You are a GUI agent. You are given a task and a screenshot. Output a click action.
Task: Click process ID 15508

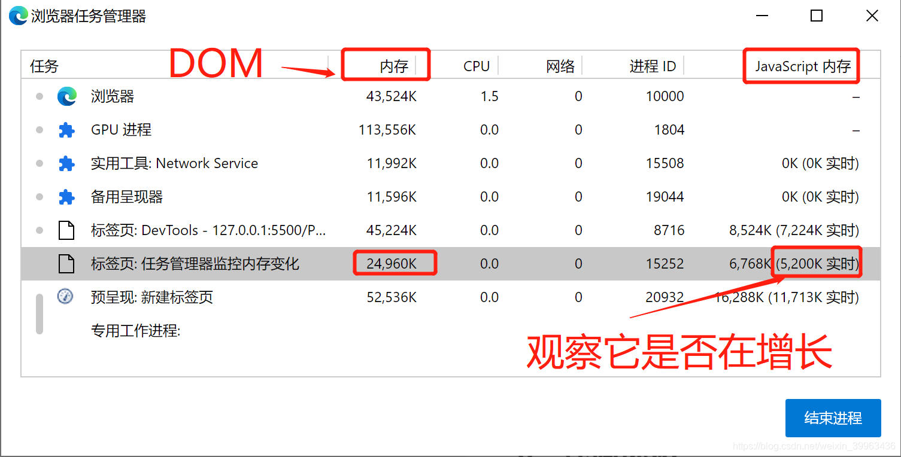coord(665,163)
